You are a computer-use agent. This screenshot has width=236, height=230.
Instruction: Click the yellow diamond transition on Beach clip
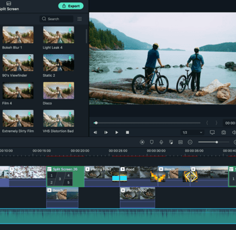point(191,177)
